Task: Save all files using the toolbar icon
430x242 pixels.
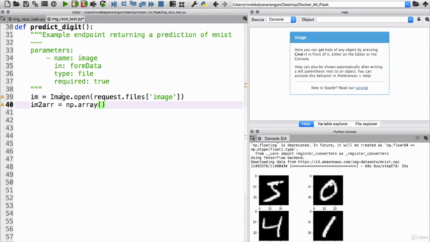Action: click(x=35, y=4)
